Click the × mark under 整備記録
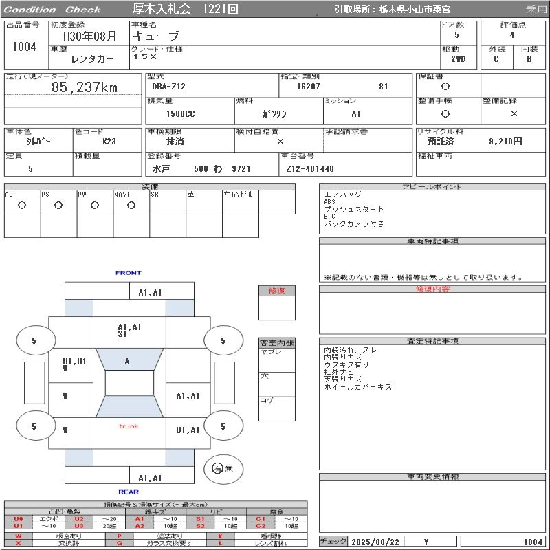 click(x=514, y=113)
